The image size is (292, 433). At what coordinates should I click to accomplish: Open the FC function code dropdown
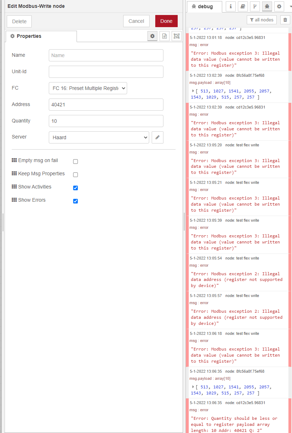click(88, 88)
